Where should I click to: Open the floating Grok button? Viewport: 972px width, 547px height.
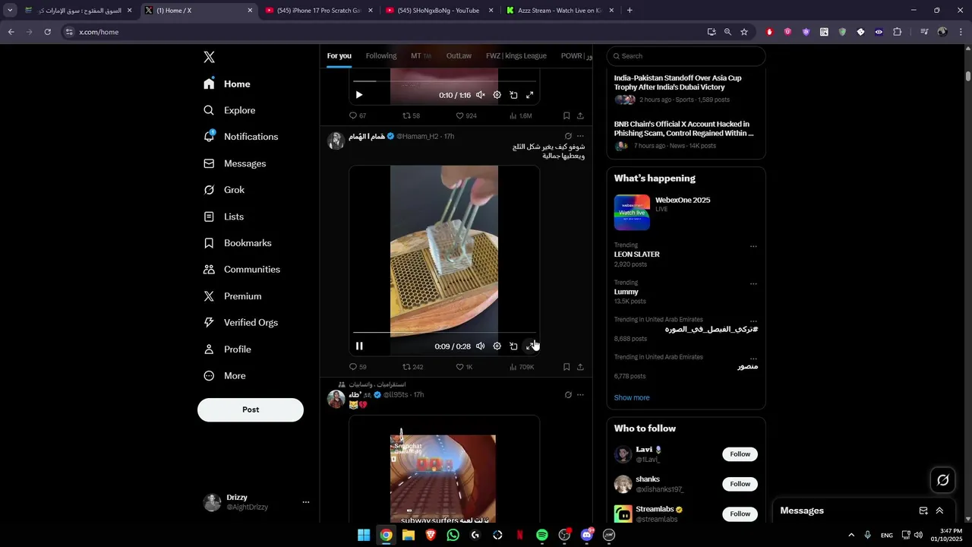point(943,480)
